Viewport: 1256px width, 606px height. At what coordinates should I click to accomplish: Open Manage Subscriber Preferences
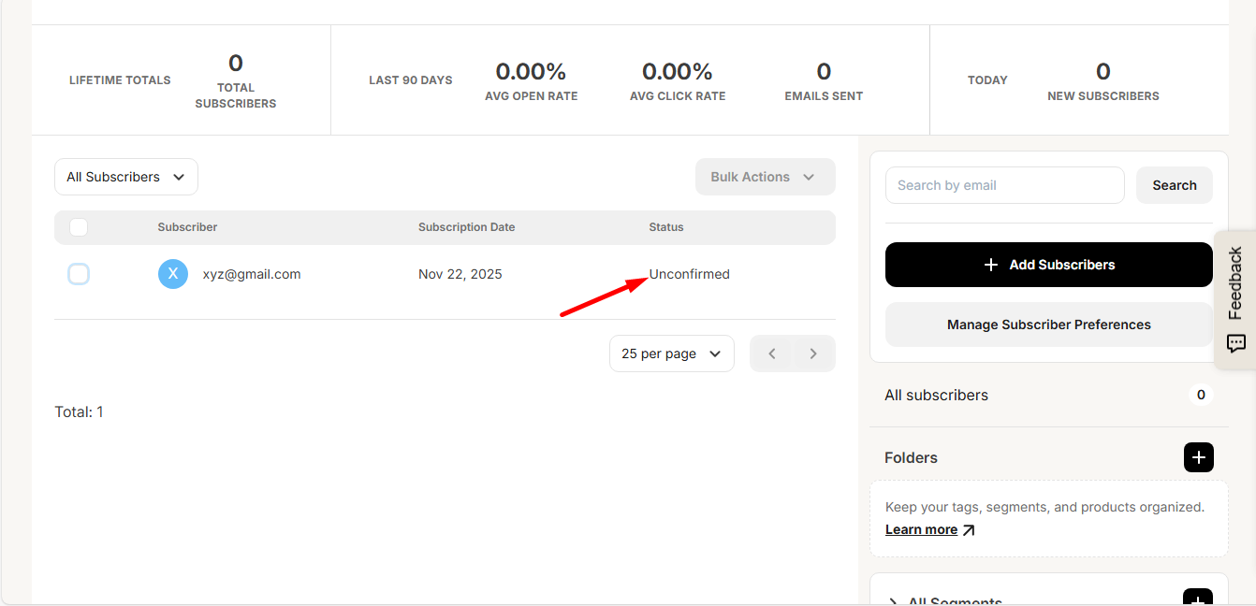(1048, 325)
